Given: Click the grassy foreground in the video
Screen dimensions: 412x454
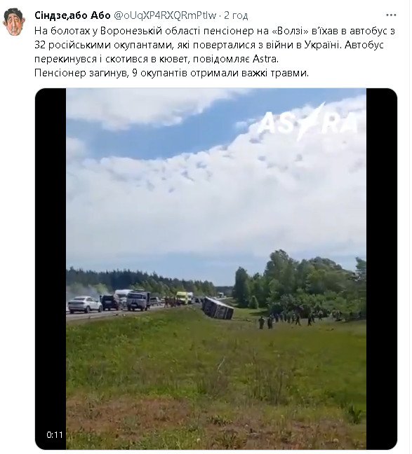Looking at the screenshot, I should tap(216, 383).
